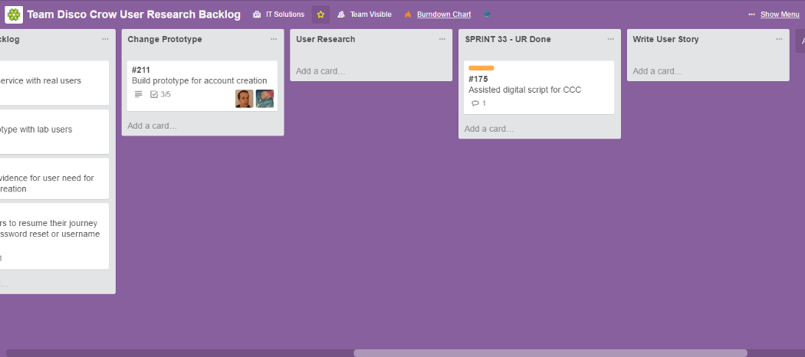The width and height of the screenshot is (805, 357).
Task: Click the first member avatar on card #211
Action: (x=245, y=99)
